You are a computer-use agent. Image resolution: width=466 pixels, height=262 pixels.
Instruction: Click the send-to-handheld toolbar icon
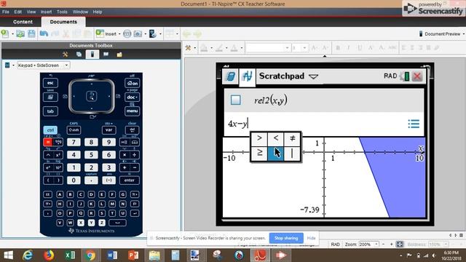(x=152, y=34)
